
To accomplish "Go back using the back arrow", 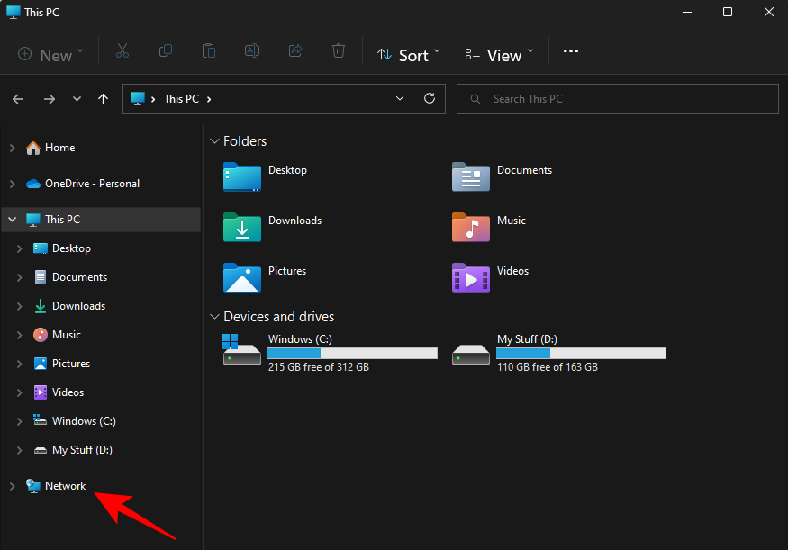I will pos(18,99).
